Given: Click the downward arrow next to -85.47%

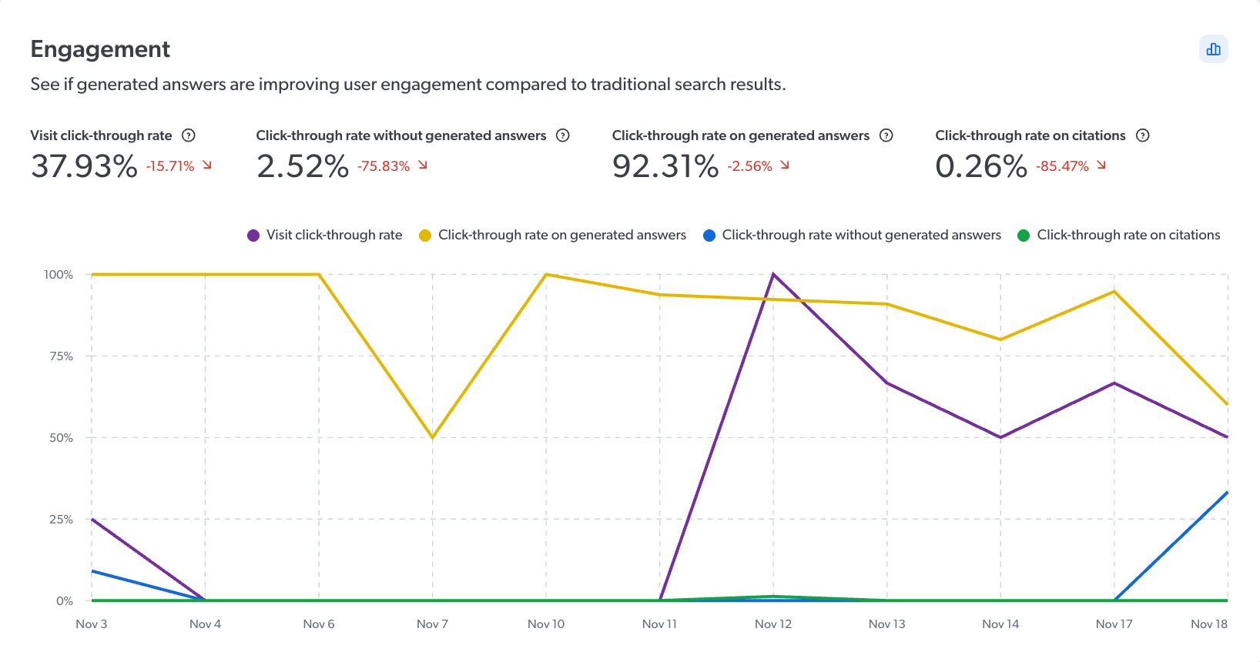Looking at the screenshot, I should (1102, 165).
